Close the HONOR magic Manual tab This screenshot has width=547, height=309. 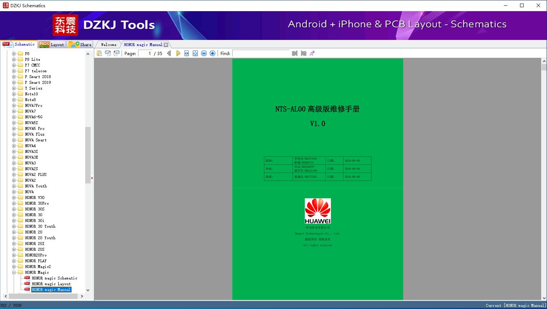click(166, 45)
